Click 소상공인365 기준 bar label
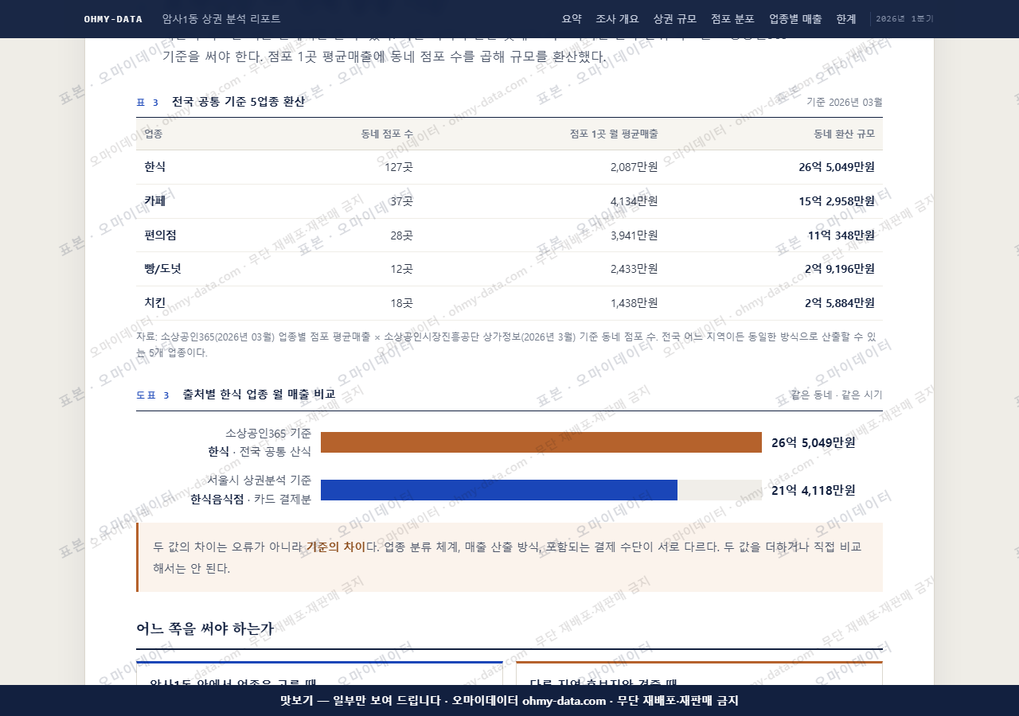This screenshot has height=716, width=1019. 268,434
